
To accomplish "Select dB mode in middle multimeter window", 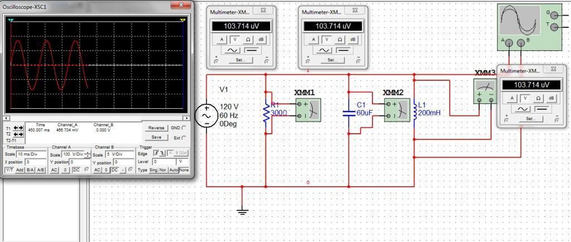I will [352, 39].
